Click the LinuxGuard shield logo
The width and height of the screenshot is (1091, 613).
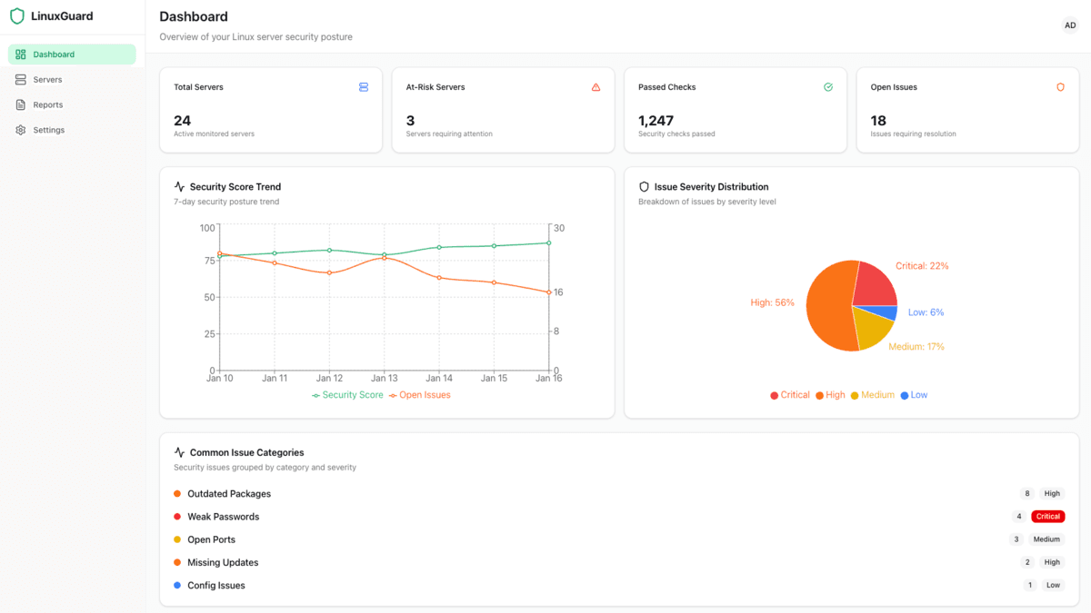coord(16,15)
